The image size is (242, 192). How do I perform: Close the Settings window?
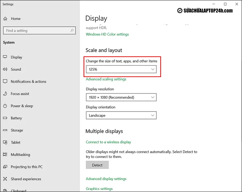point(237,4)
